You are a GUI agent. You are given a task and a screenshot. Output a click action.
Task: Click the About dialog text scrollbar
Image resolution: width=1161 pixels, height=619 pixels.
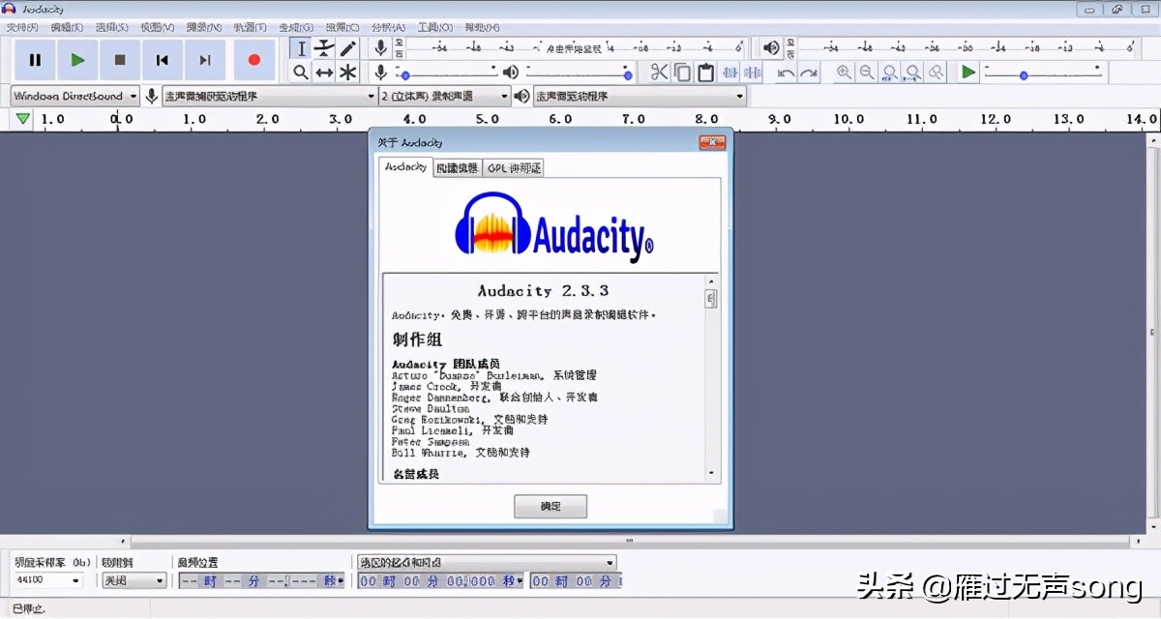pyautogui.click(x=713, y=377)
